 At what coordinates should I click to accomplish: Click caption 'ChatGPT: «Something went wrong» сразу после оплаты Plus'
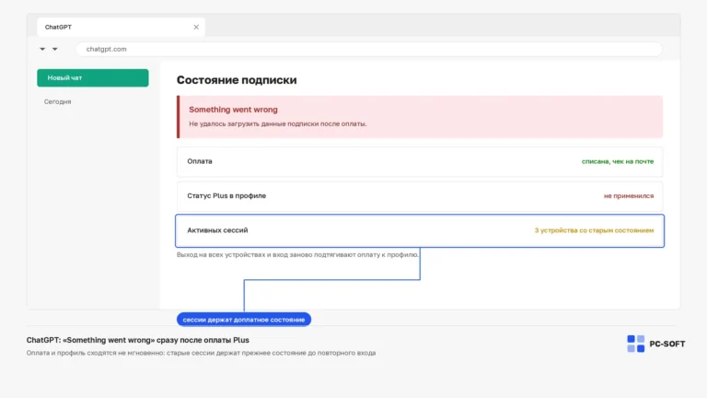coord(137,340)
